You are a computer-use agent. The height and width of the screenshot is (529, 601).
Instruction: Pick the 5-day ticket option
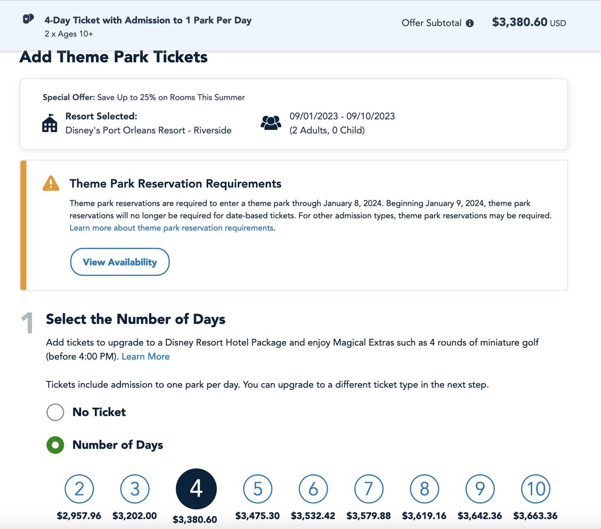[x=258, y=489]
